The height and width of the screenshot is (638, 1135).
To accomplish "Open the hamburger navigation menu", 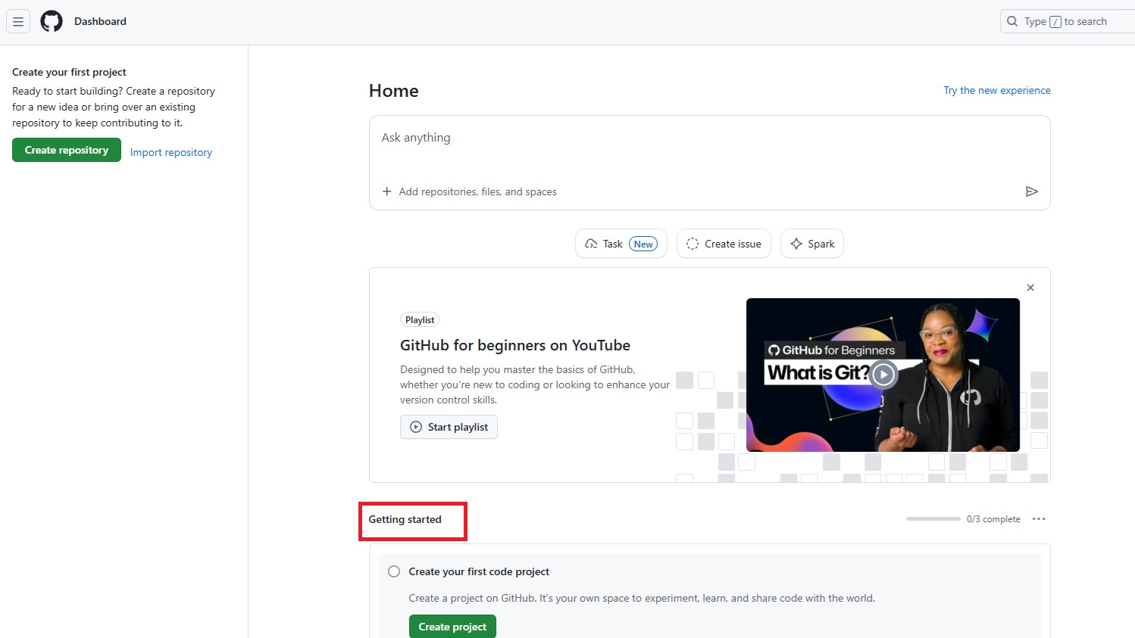I will pos(17,21).
